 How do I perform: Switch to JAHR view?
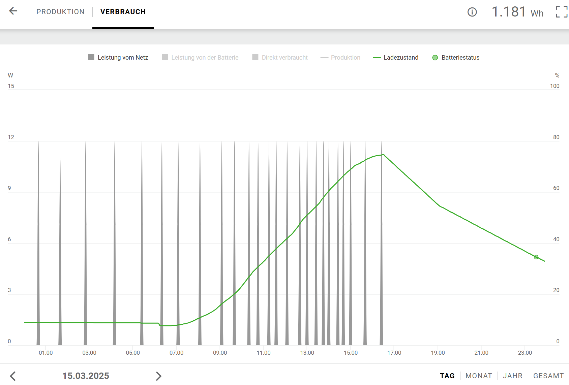512,376
